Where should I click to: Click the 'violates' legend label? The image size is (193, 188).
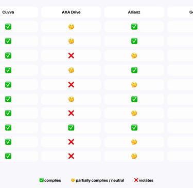pos(146,180)
